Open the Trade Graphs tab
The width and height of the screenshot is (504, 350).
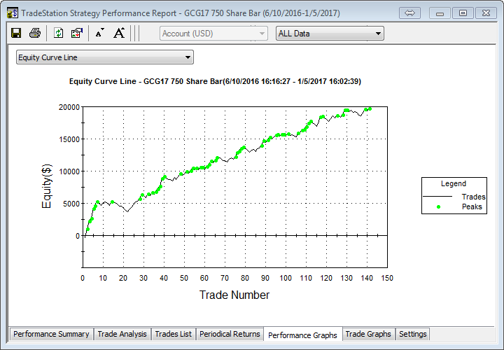coord(369,334)
